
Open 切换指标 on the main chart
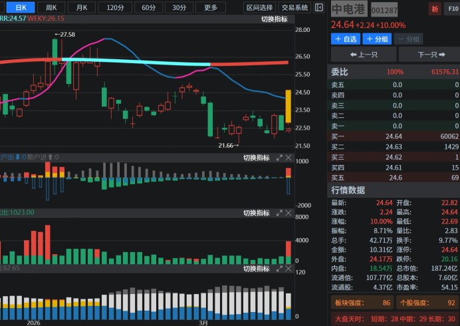click(x=274, y=19)
